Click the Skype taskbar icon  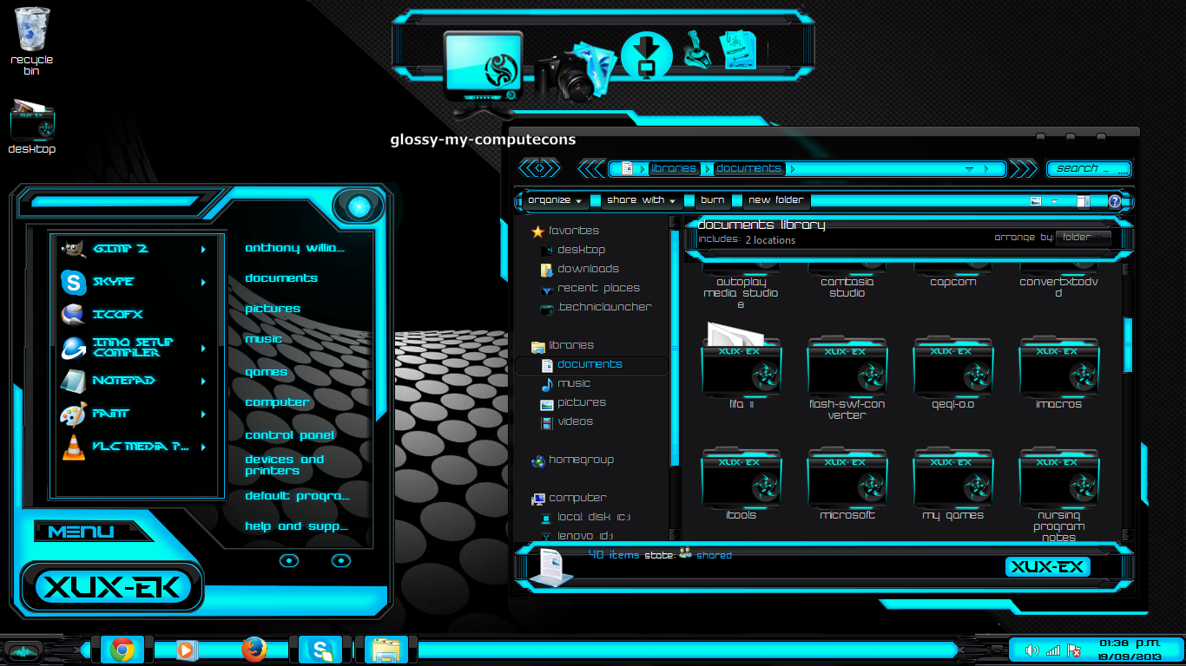(320, 650)
